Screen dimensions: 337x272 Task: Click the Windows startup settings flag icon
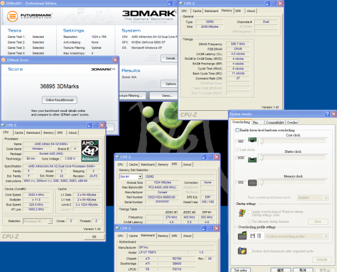(242, 213)
